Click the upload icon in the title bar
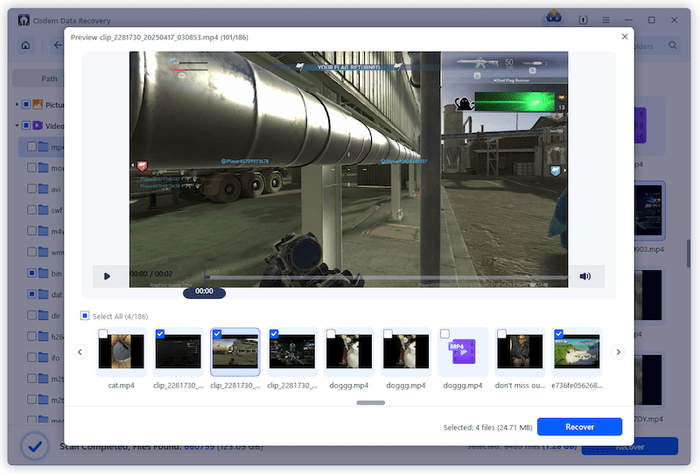 [x=583, y=19]
